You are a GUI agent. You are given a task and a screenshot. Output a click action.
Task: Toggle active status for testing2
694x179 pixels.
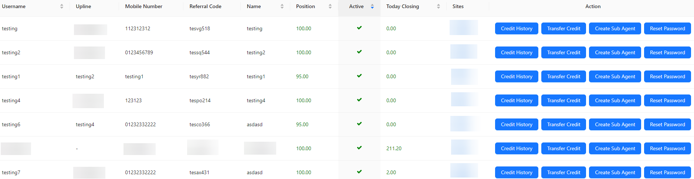point(359,52)
